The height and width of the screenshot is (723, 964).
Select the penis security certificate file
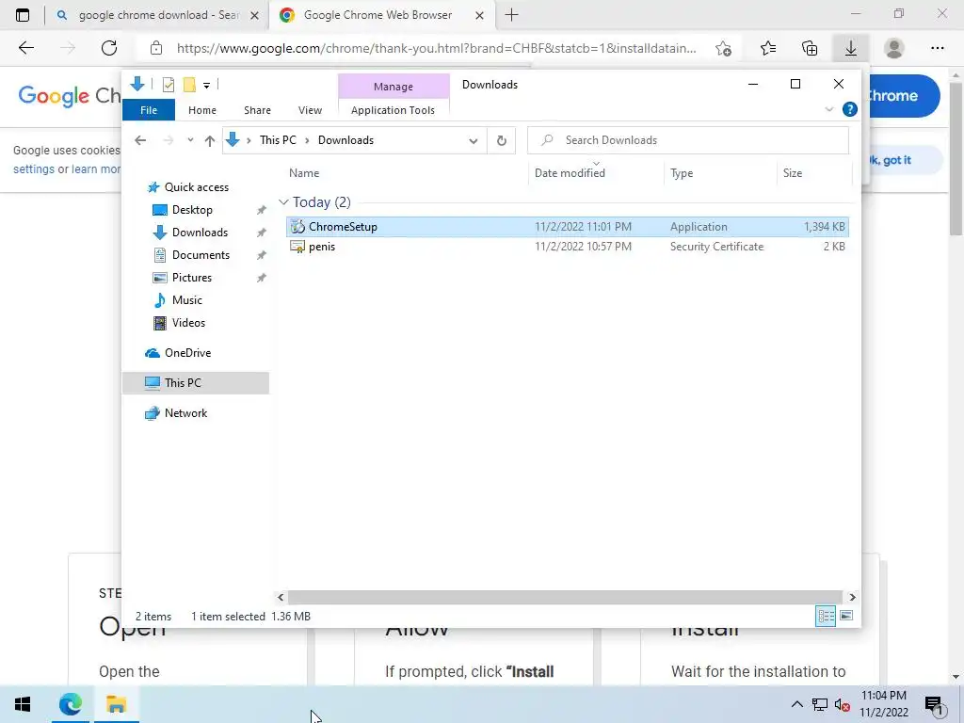[568, 247]
